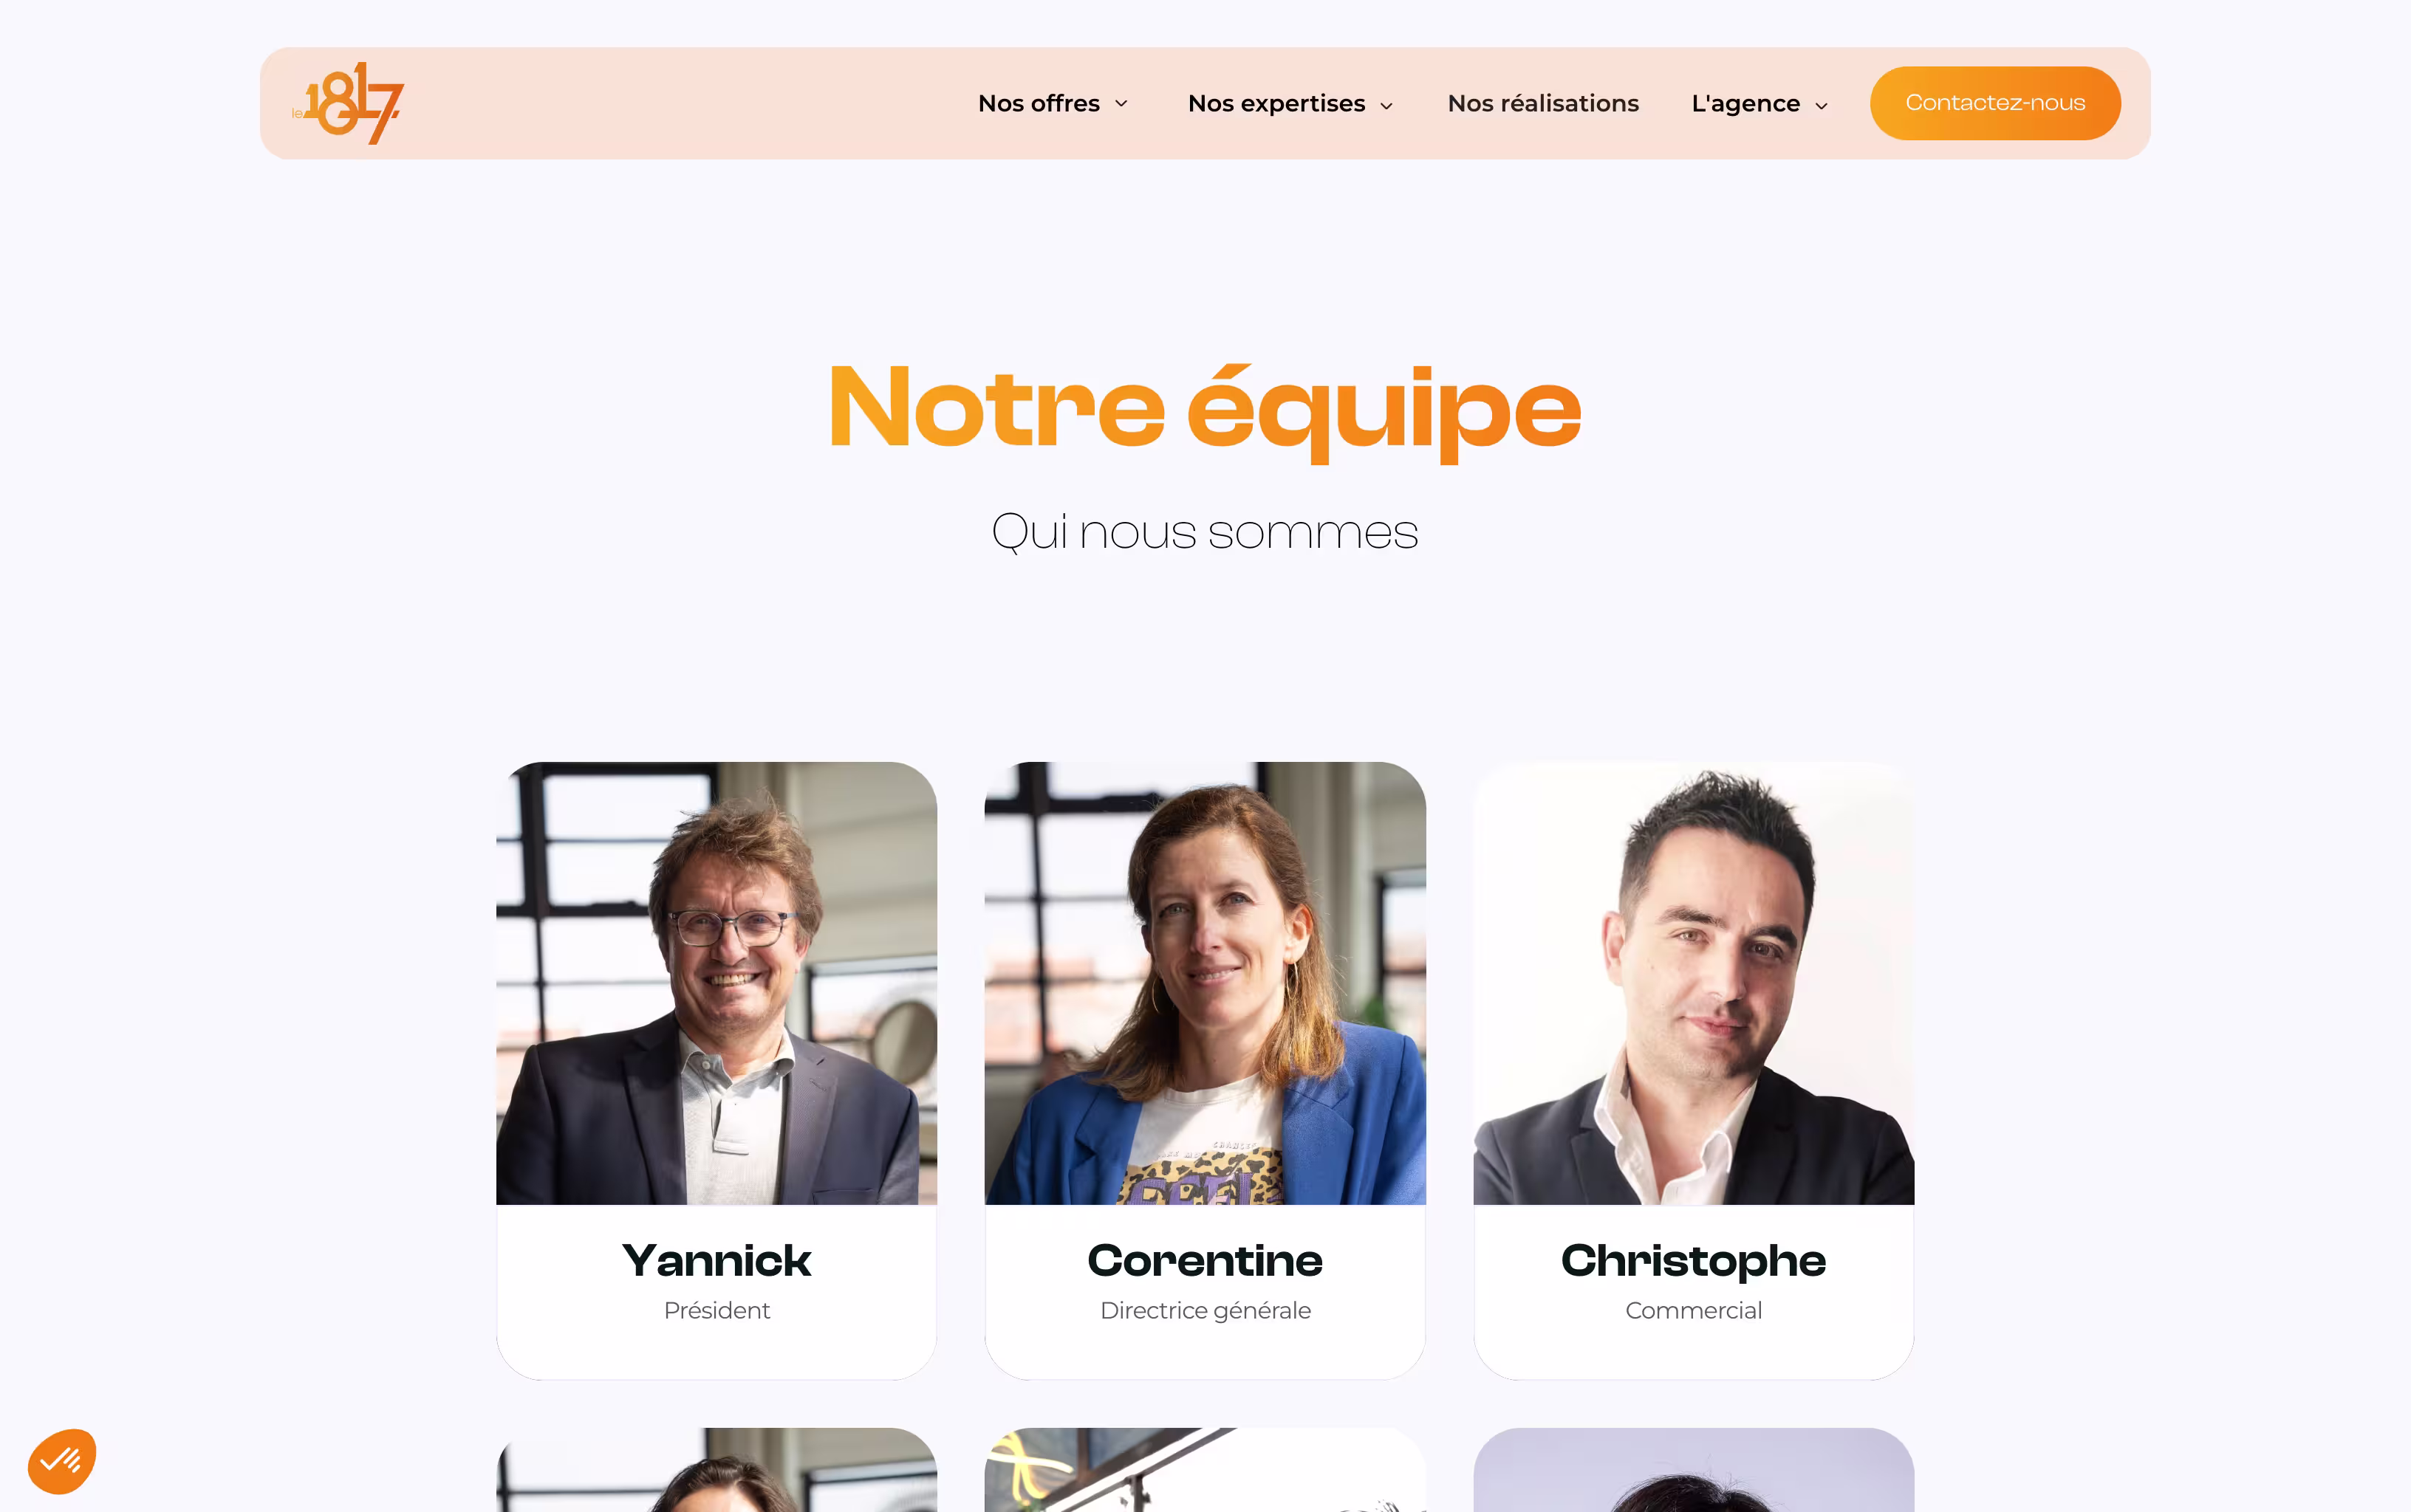Screen dimensions: 2411x1512
Task: Select the Nos expertises menu label
Action: coord(1276,103)
